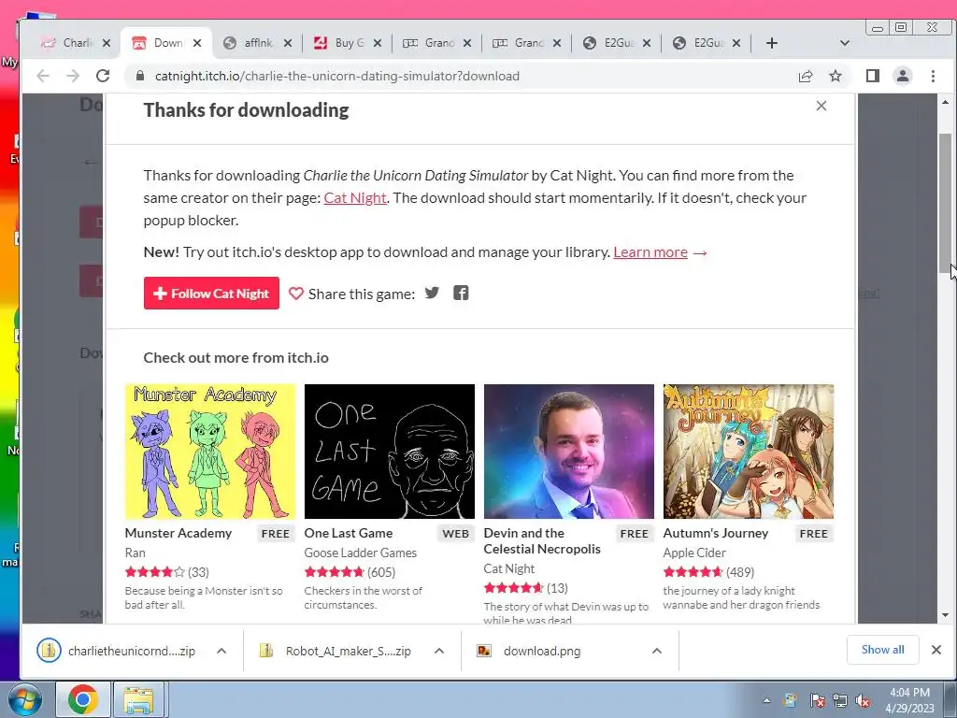Click the forward navigation arrow
This screenshot has height=718, width=957.
[73, 76]
